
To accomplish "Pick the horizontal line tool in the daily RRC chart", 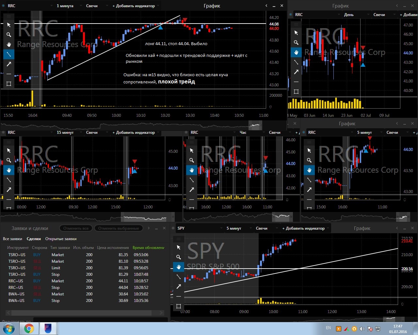I will pos(296,82).
